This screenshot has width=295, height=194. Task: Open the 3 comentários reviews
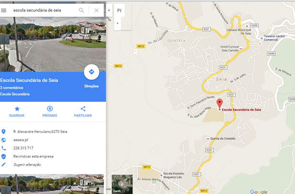click(11, 88)
